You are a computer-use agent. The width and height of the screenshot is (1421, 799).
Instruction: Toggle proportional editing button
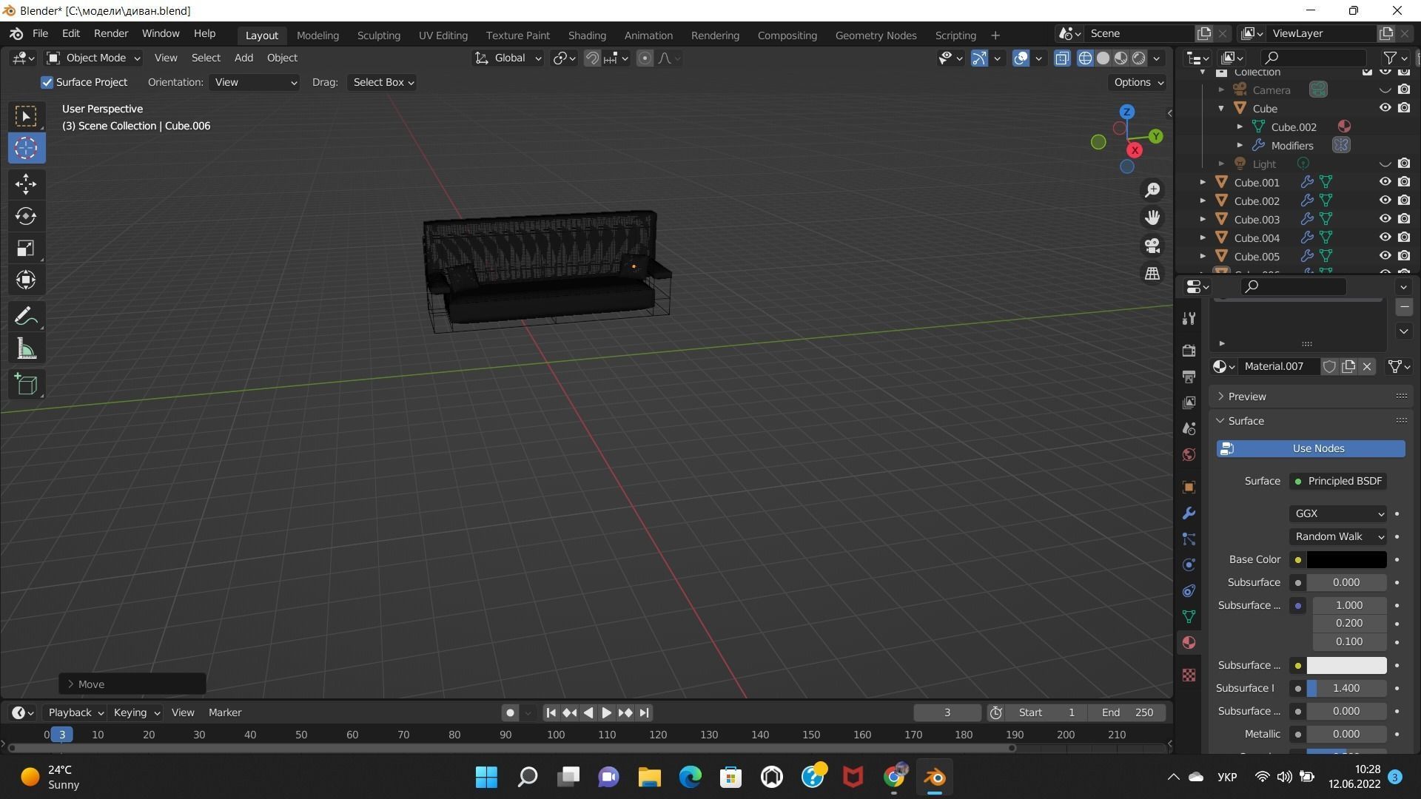[645, 58]
